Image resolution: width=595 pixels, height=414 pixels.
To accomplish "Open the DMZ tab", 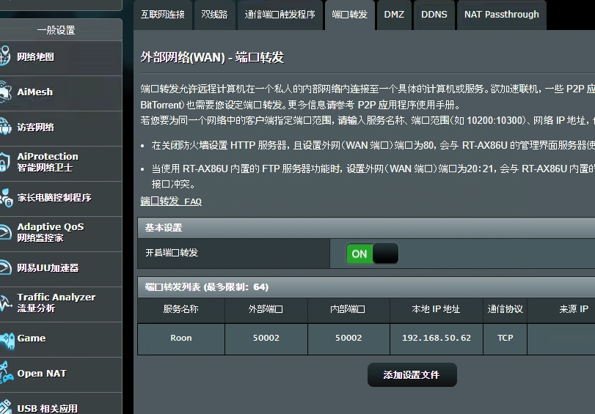I will click(x=394, y=15).
